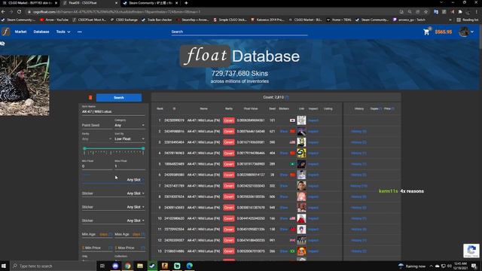Open a new browser tab

tap(186, 3)
